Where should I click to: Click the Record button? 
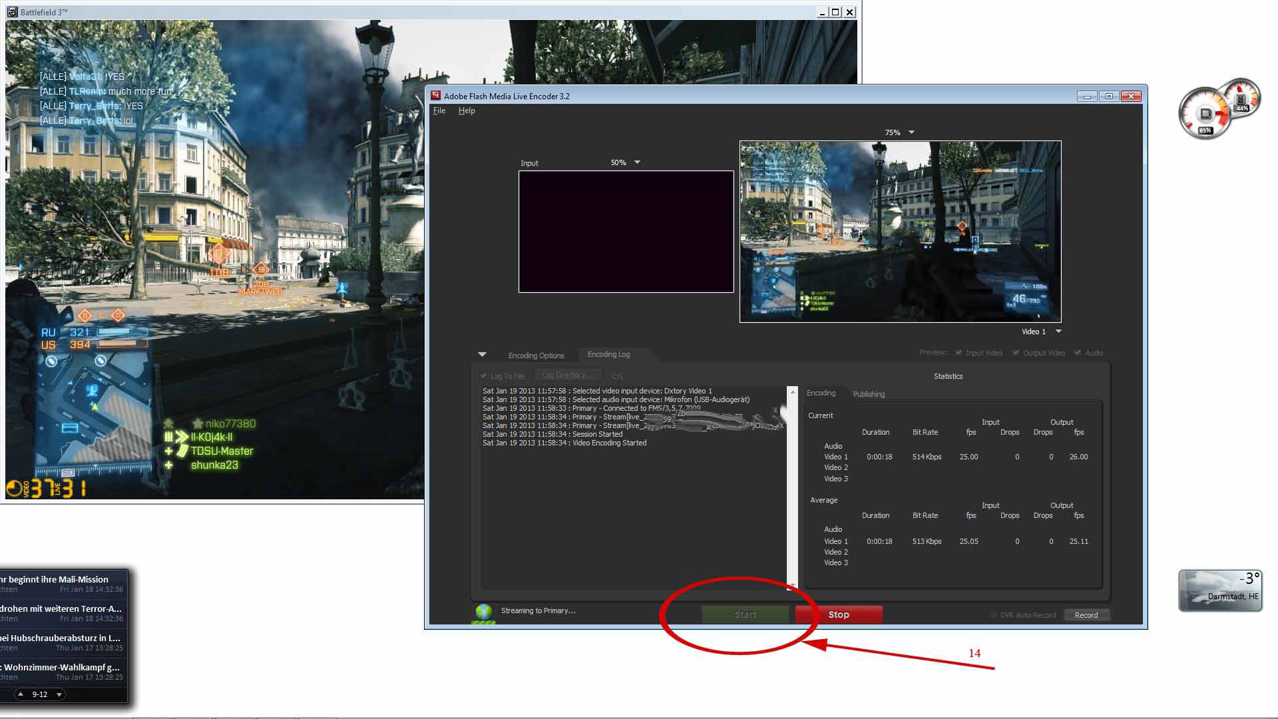coord(1086,615)
